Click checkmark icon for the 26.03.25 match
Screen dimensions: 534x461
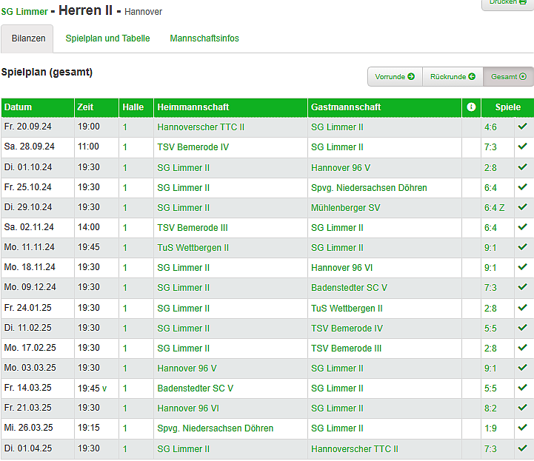click(523, 428)
